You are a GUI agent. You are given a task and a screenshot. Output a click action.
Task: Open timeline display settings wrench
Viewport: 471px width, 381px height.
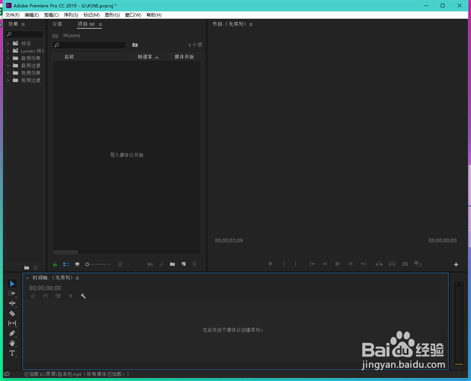pos(83,296)
